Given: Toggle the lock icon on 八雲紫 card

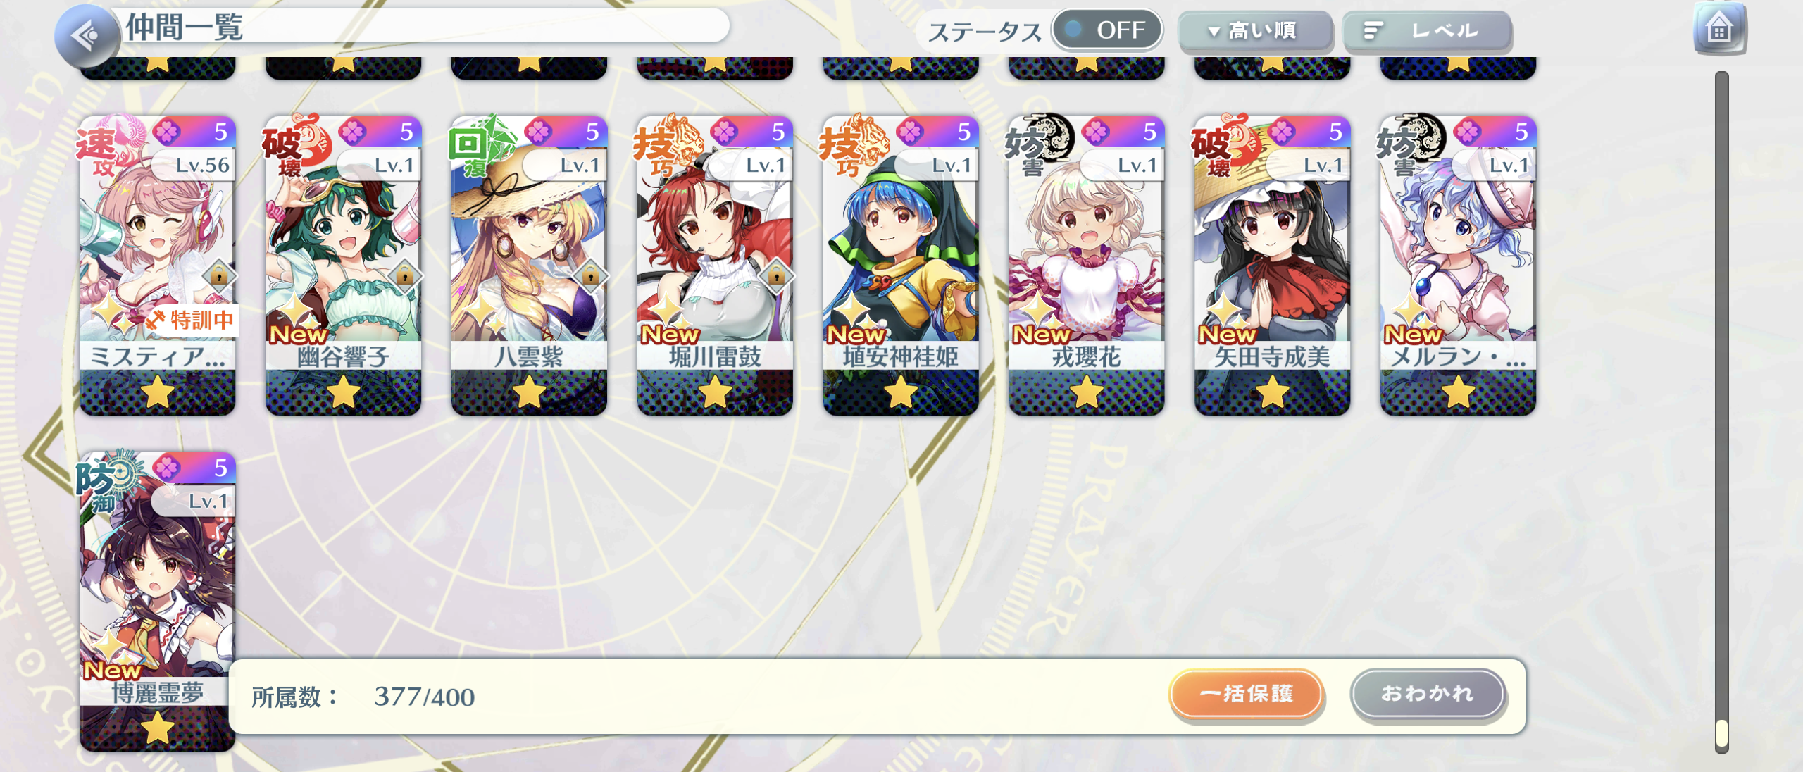Looking at the screenshot, I should [x=590, y=276].
